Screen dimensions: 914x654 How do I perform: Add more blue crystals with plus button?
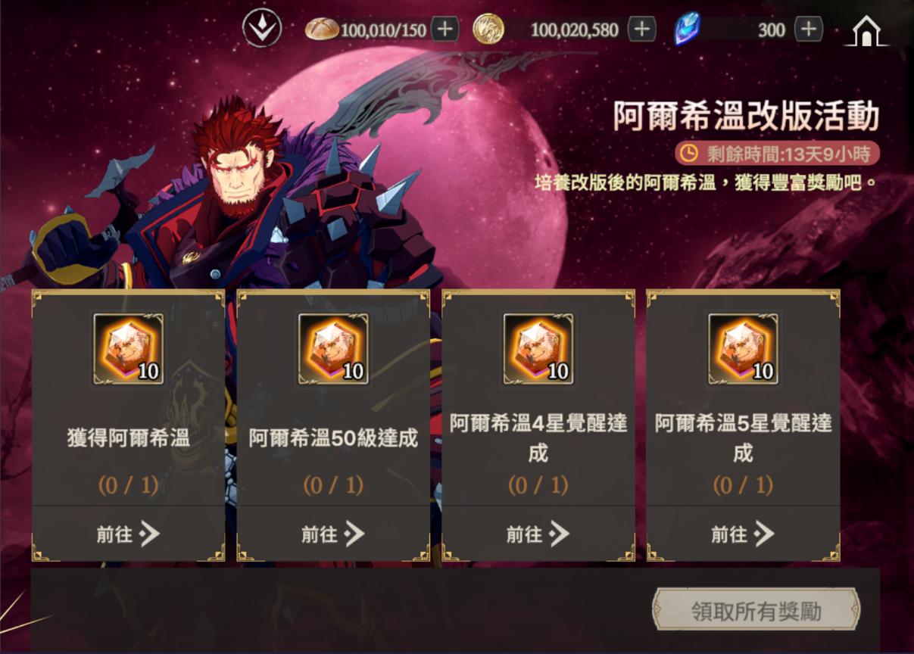click(x=809, y=30)
